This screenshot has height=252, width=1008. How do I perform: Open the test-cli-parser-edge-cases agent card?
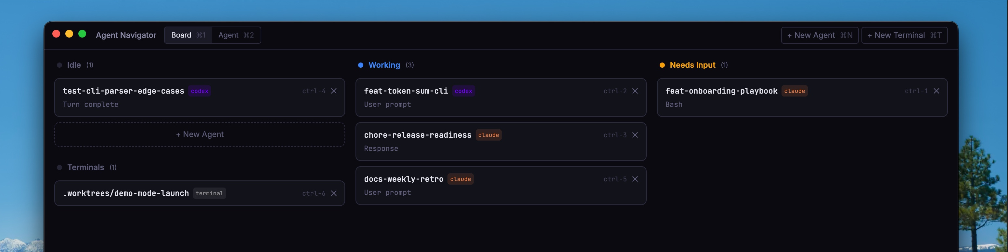[200, 97]
